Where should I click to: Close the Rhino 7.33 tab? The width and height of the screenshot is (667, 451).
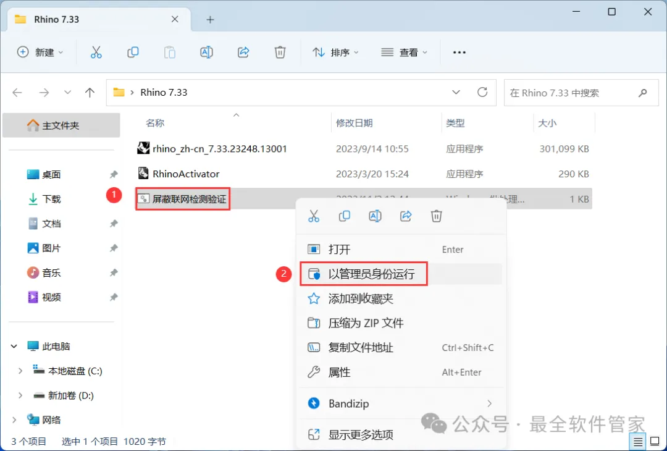[x=175, y=19]
